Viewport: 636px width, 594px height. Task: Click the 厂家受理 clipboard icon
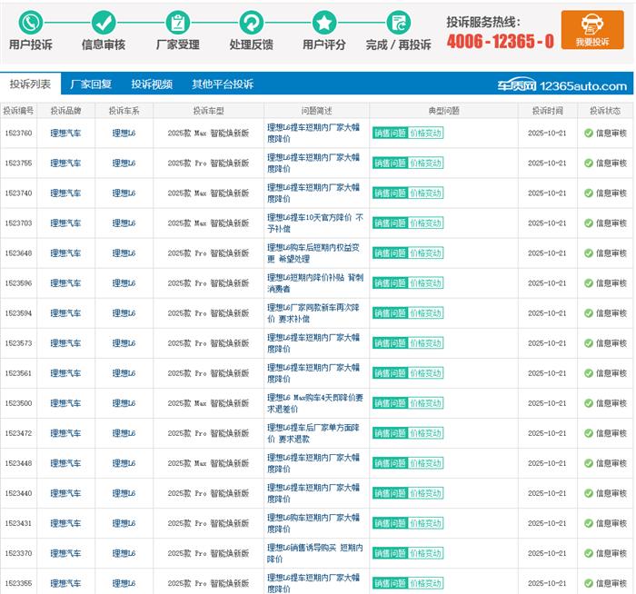[x=177, y=23]
